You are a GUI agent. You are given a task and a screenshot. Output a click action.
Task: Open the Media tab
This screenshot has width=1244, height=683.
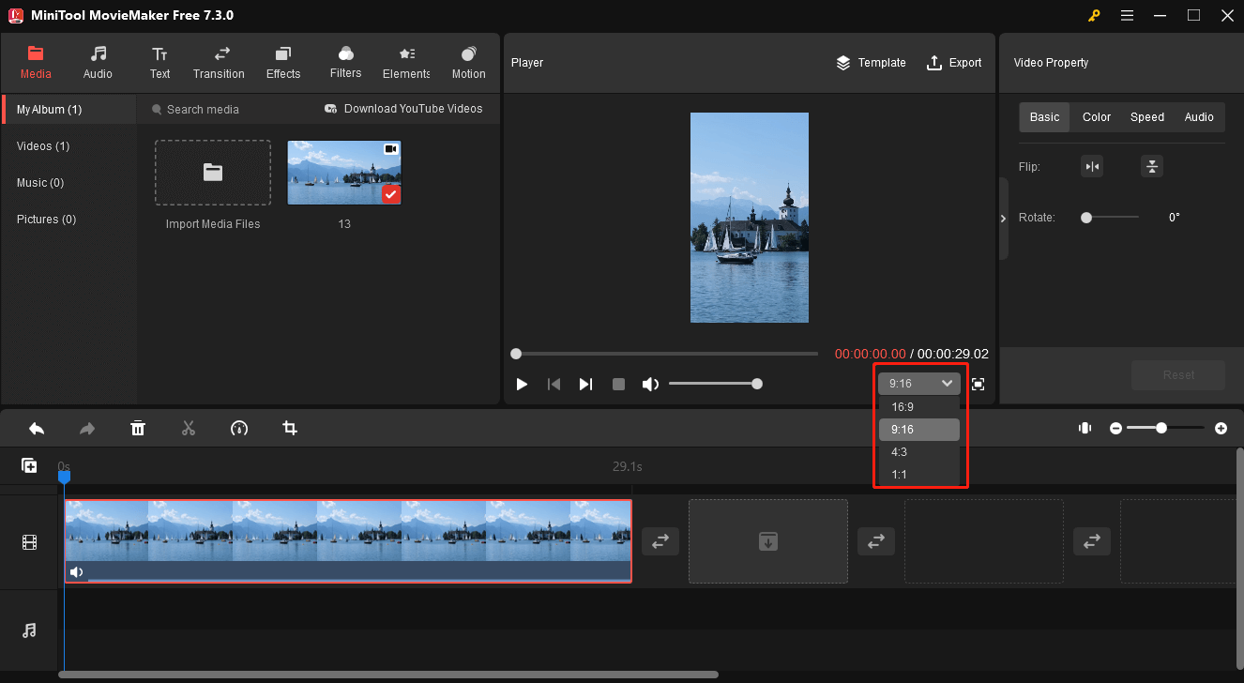36,62
